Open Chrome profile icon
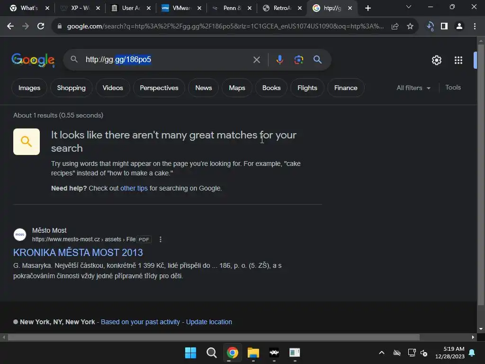The width and height of the screenshot is (485, 364). (x=459, y=27)
